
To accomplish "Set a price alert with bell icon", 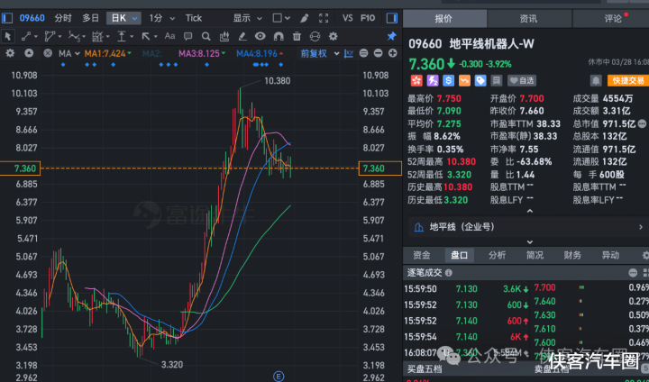I will (x=596, y=80).
